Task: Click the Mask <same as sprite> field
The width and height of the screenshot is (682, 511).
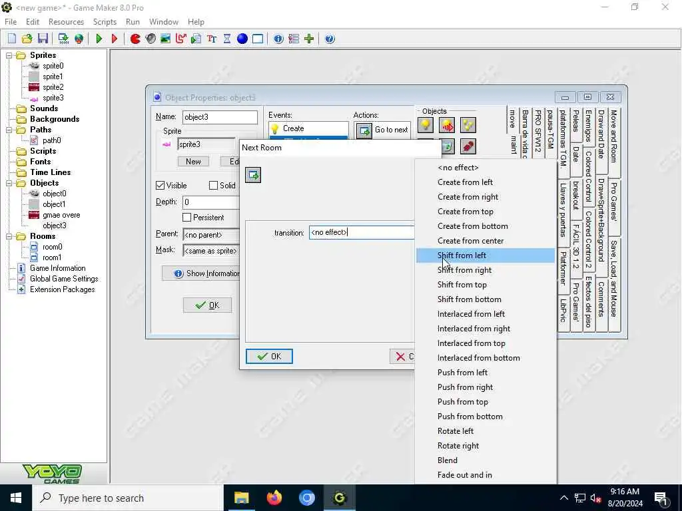Action: [211, 251]
